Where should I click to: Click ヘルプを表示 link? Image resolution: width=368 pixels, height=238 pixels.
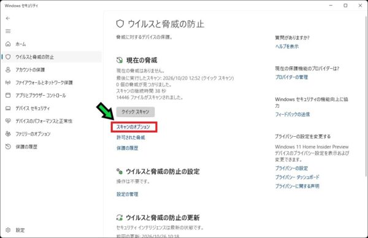287,47
